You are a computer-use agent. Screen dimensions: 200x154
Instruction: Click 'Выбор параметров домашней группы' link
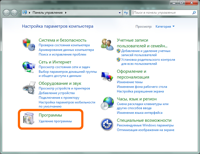pyautogui.click(x=68, y=74)
